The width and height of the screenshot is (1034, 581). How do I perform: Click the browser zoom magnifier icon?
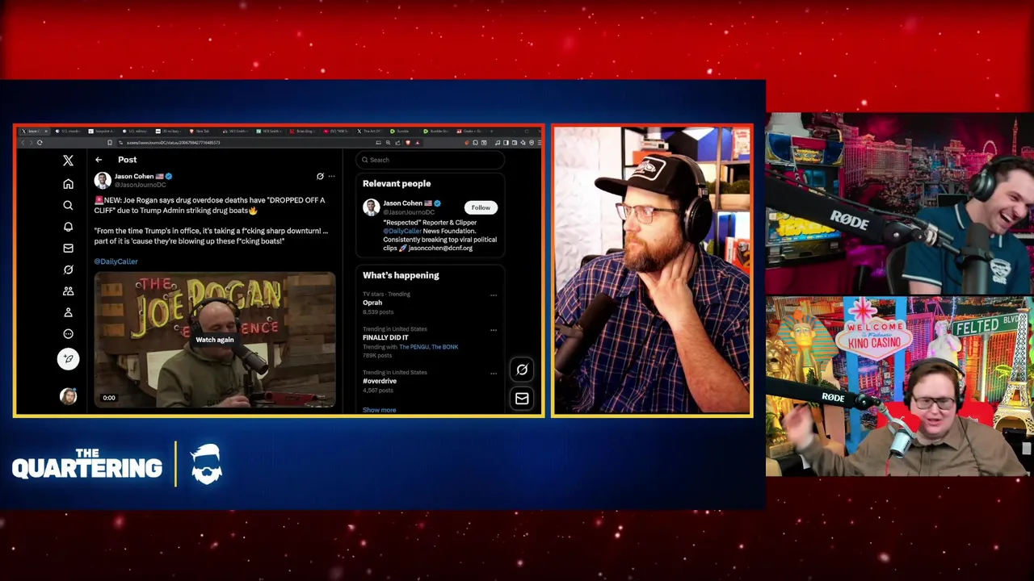coord(388,143)
